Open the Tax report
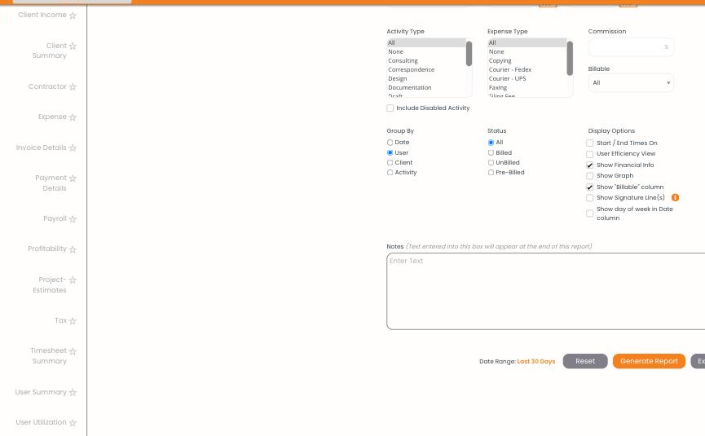This screenshot has width=705, height=436. (x=60, y=320)
